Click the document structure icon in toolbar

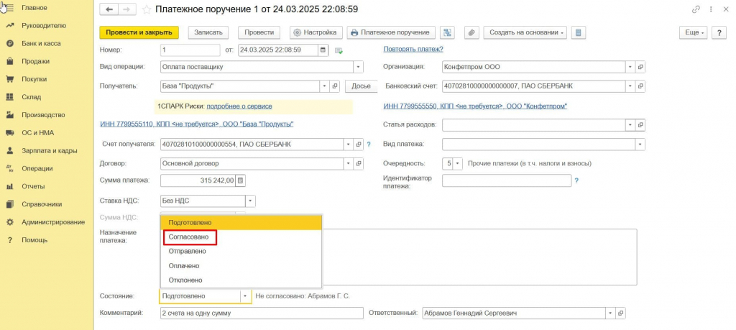pos(448,32)
